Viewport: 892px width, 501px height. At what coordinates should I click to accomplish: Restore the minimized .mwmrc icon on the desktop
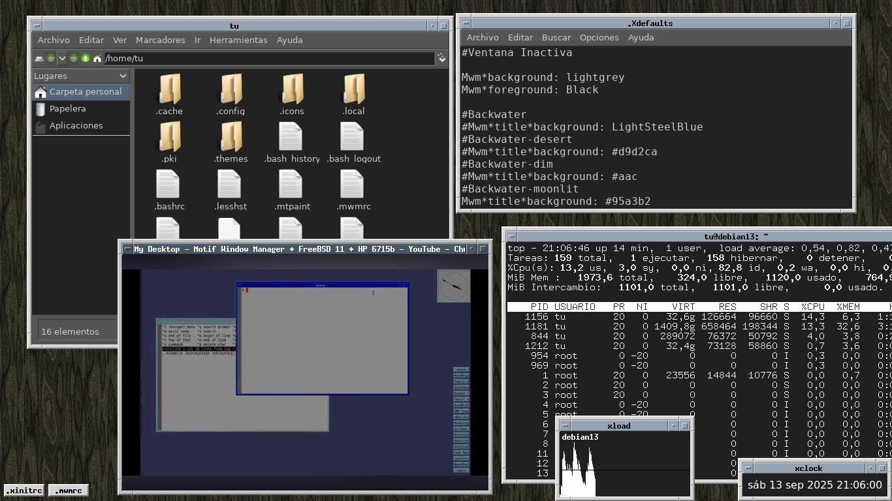pyautogui.click(x=68, y=490)
